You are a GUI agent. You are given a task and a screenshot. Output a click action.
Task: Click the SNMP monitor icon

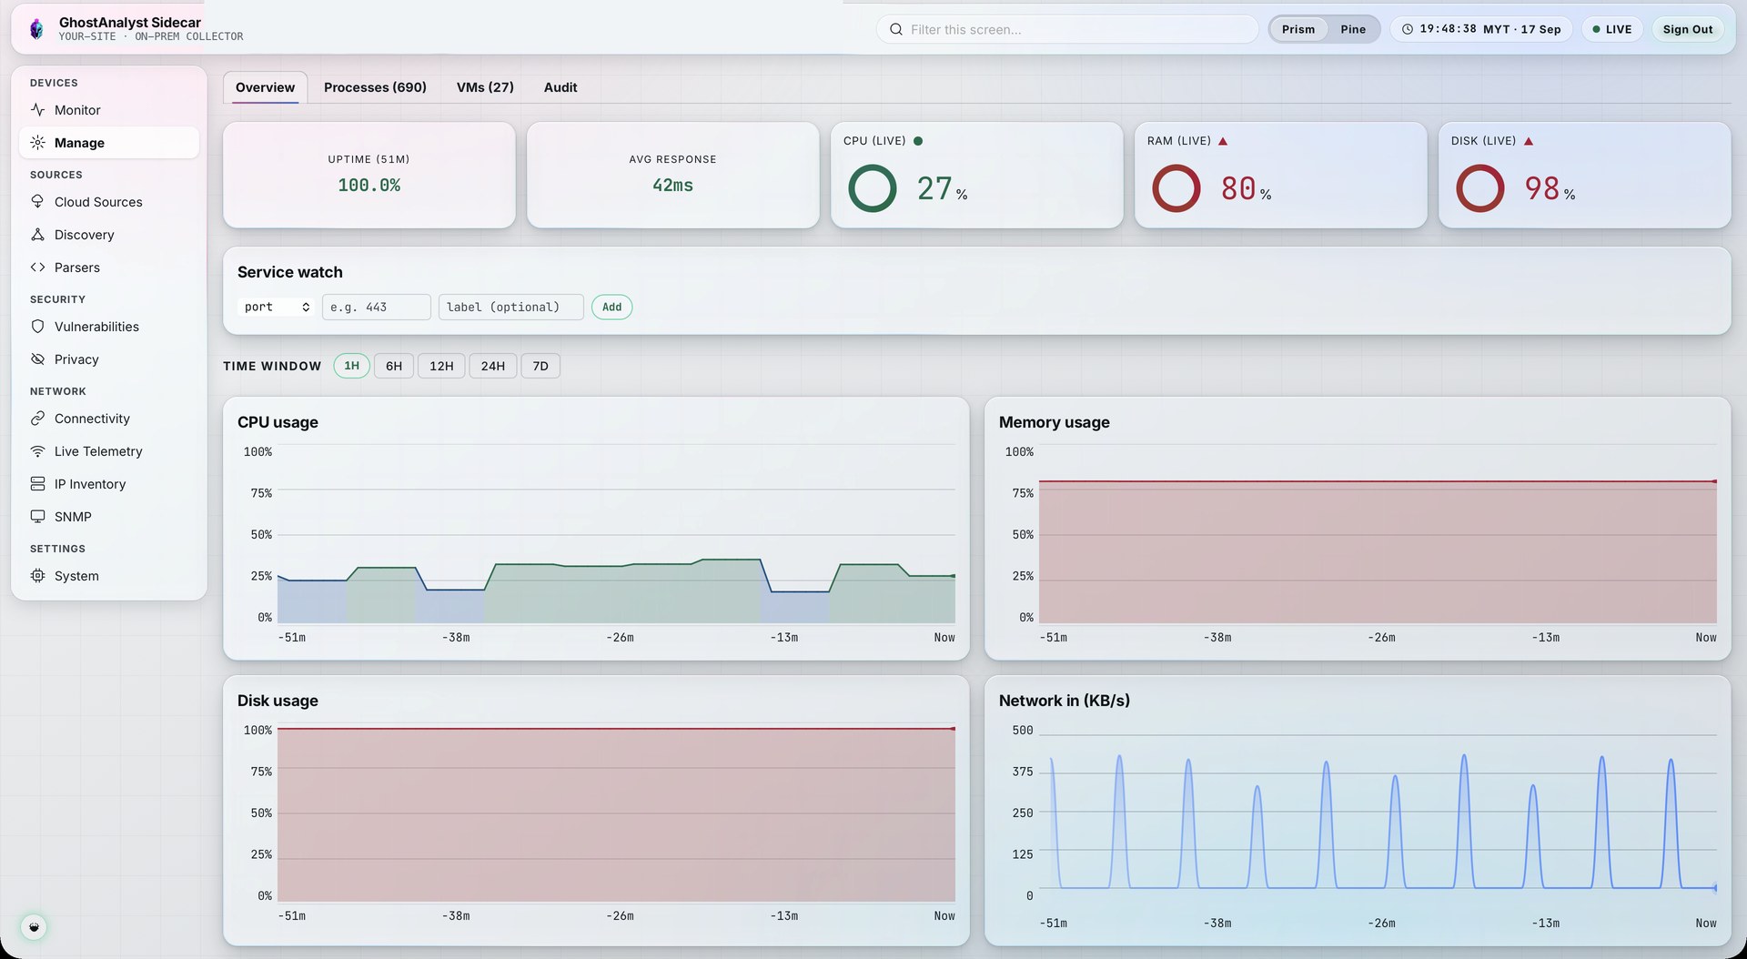(x=37, y=517)
